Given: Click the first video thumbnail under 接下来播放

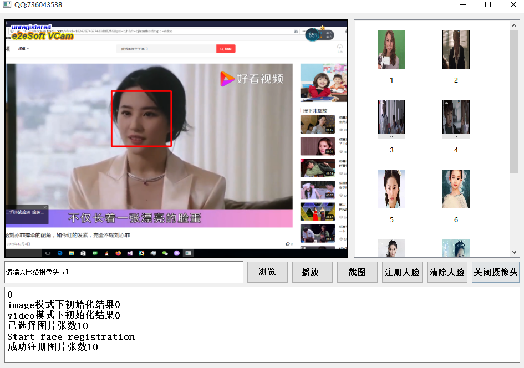Looking at the screenshot, I should coord(317,124).
